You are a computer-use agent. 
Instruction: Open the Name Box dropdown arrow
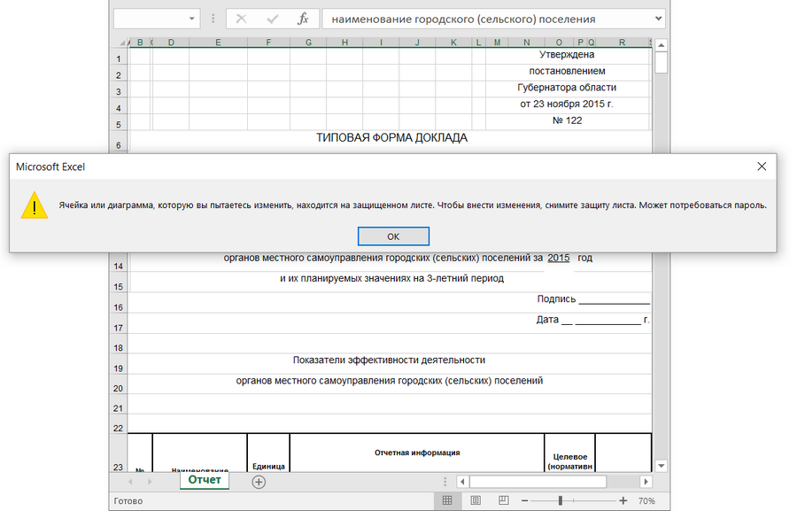tap(193, 19)
